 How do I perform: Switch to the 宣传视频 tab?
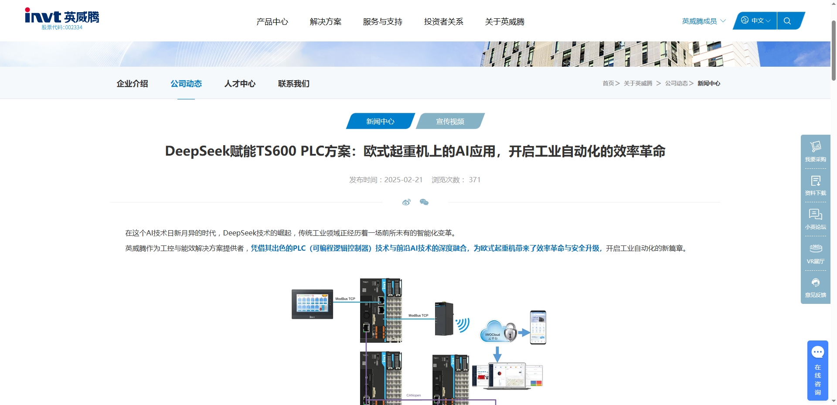point(450,121)
